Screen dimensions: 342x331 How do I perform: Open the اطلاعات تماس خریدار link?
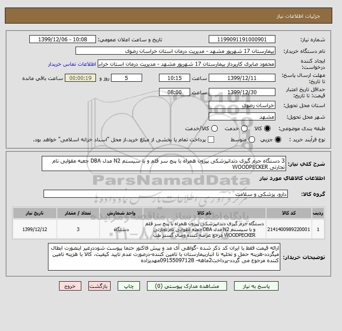click(72, 64)
